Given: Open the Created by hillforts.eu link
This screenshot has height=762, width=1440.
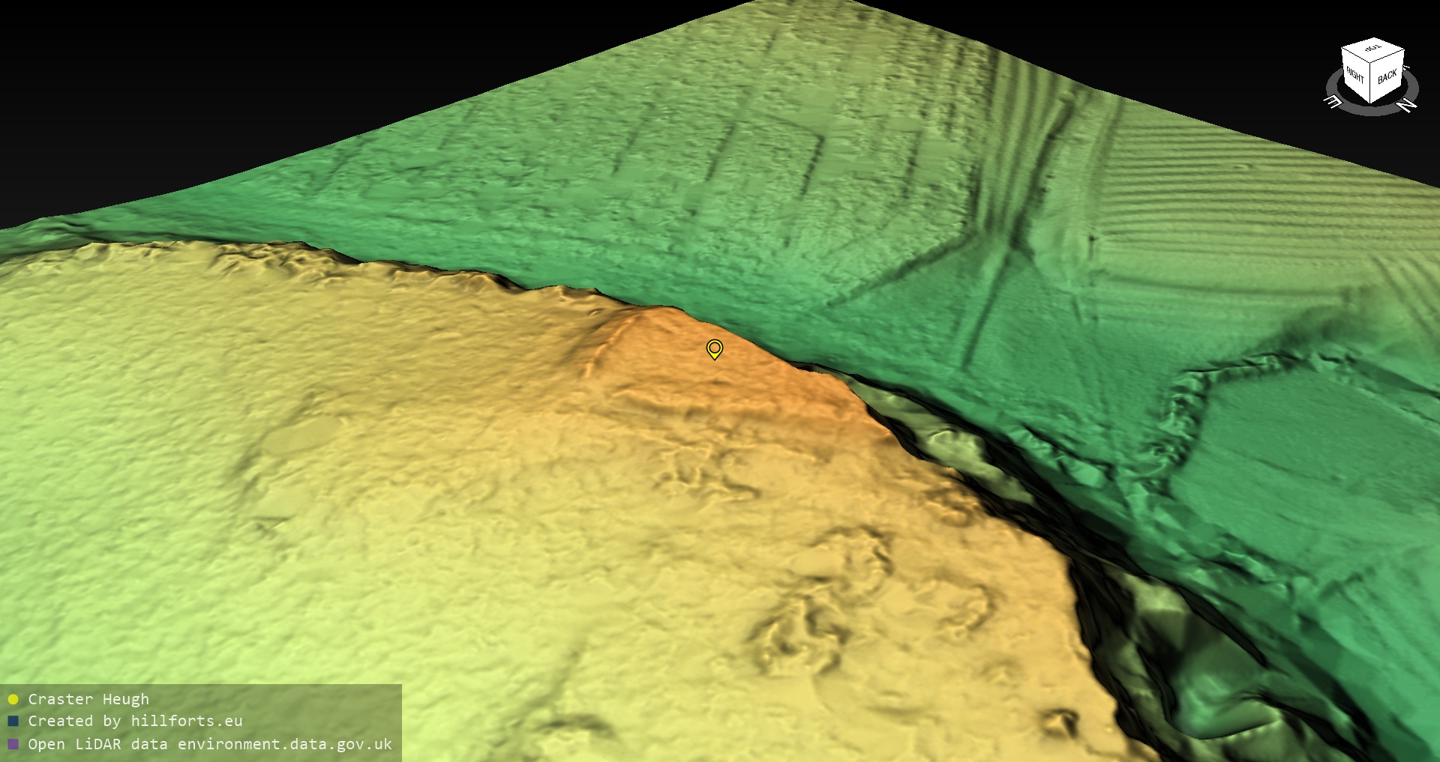Looking at the screenshot, I should click(x=135, y=722).
